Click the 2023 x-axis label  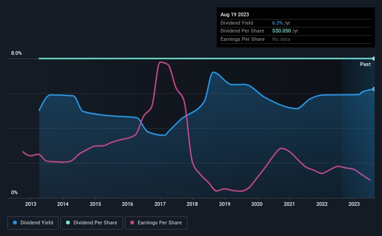(354, 204)
